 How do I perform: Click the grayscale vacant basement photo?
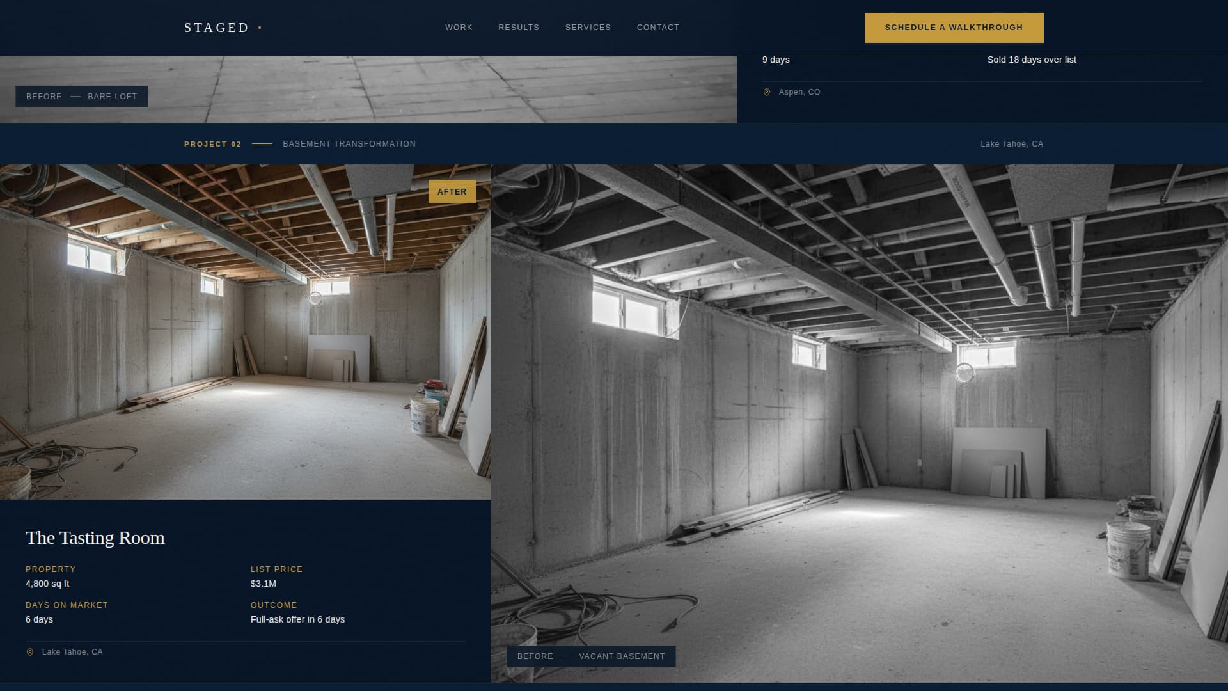(857, 384)
